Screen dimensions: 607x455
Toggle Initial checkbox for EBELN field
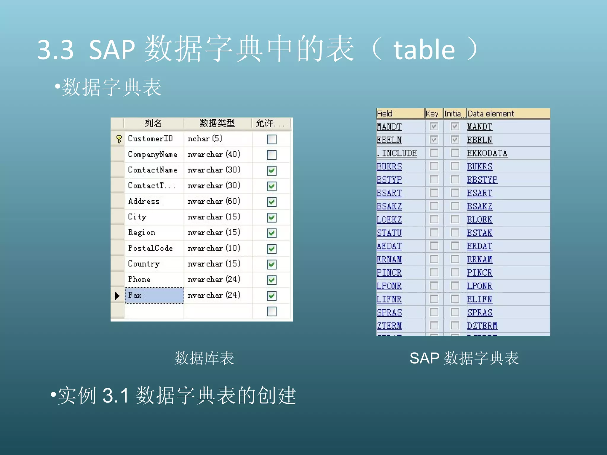[x=455, y=140]
